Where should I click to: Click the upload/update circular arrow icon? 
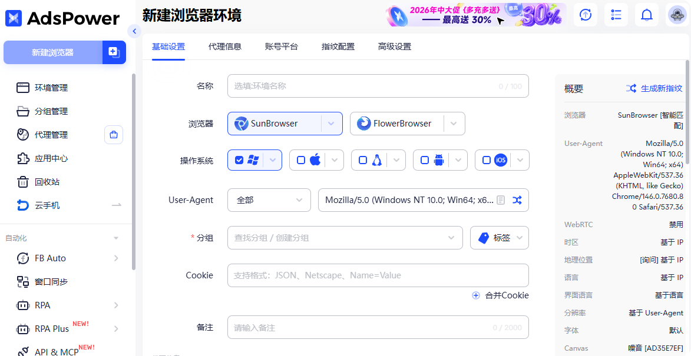pyautogui.click(x=585, y=15)
